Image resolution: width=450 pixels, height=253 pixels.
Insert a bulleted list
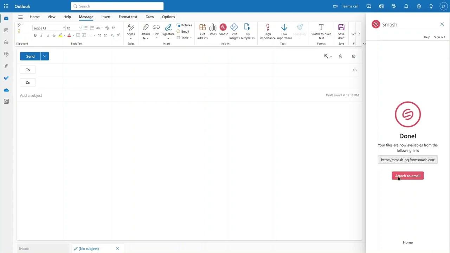pyautogui.click(x=85, y=28)
